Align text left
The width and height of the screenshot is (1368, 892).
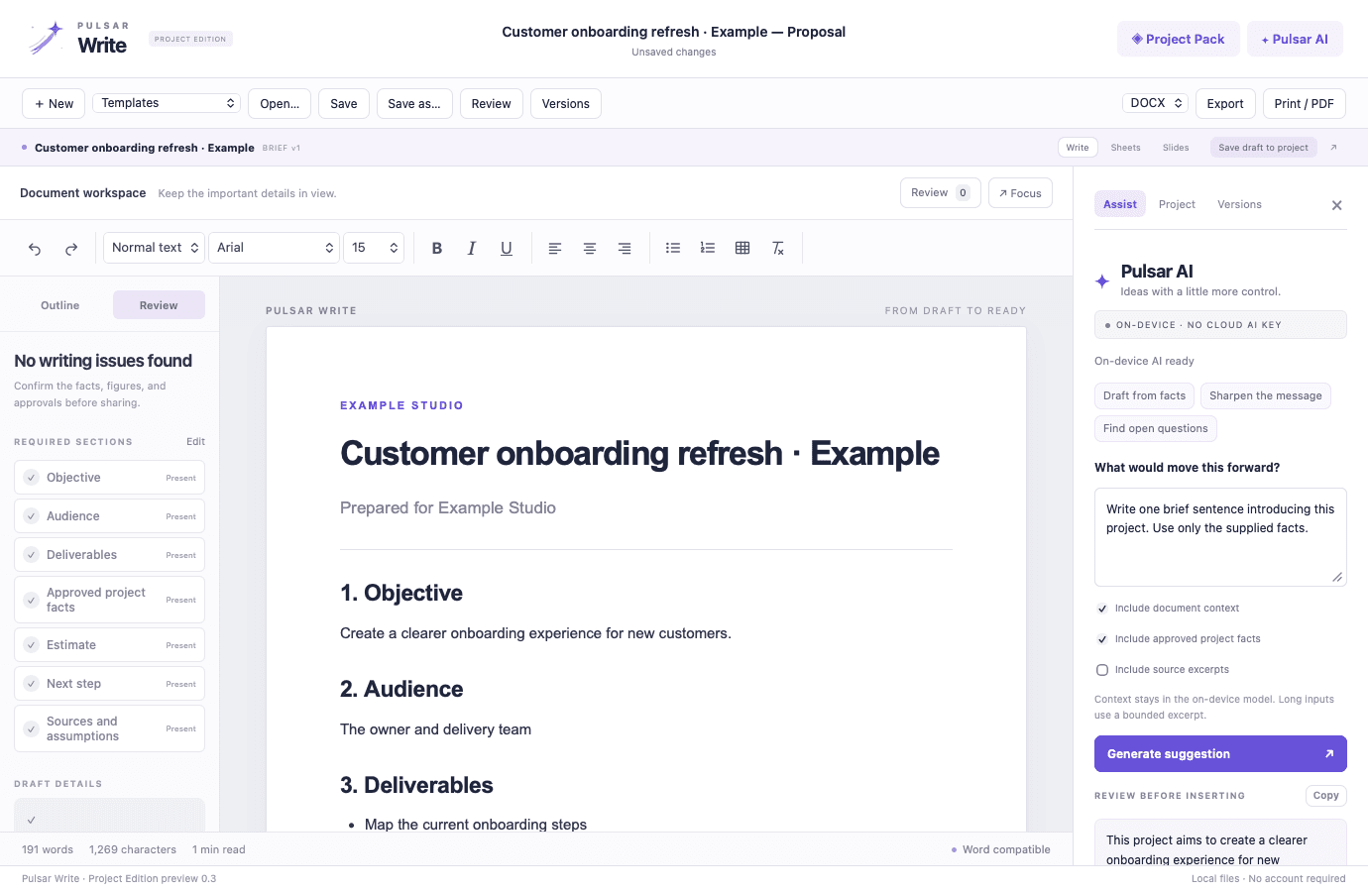tap(555, 249)
